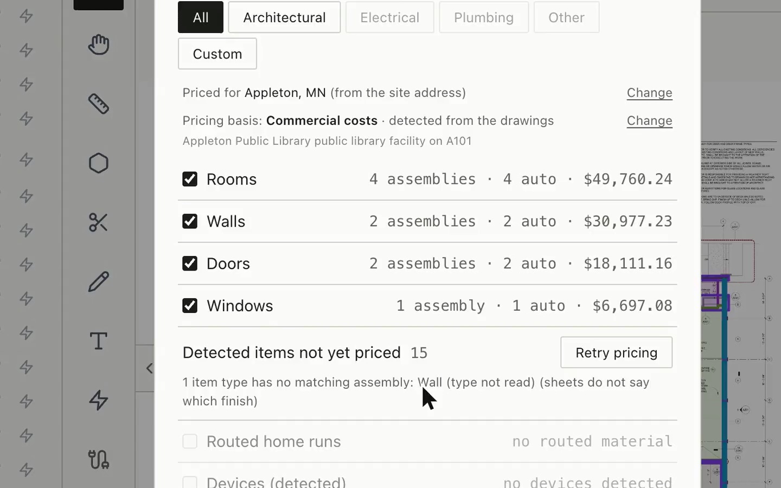Select the large lightning bolt tool
The height and width of the screenshot is (488, 781).
pyautogui.click(x=98, y=400)
